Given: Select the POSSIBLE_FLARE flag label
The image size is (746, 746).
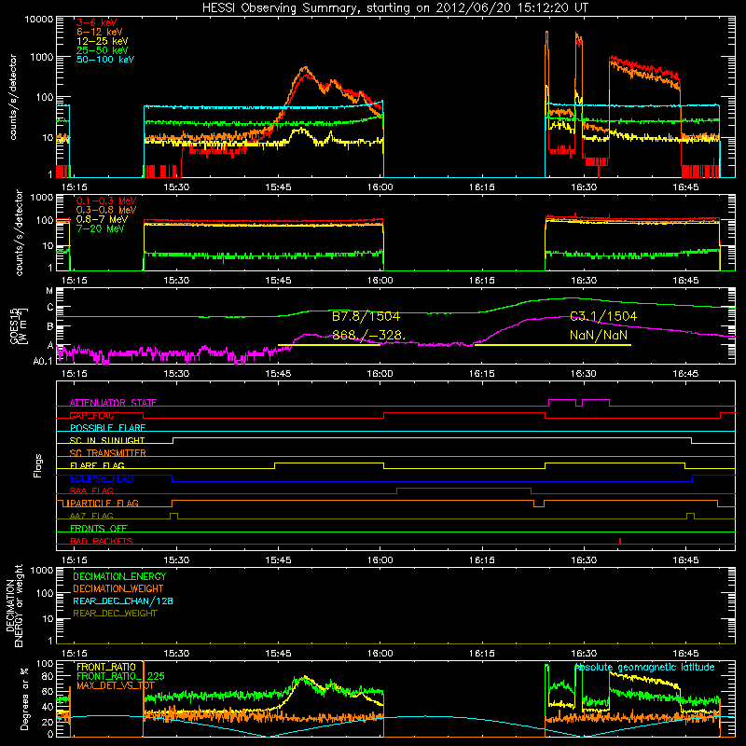Looking at the screenshot, I should coord(107,428).
